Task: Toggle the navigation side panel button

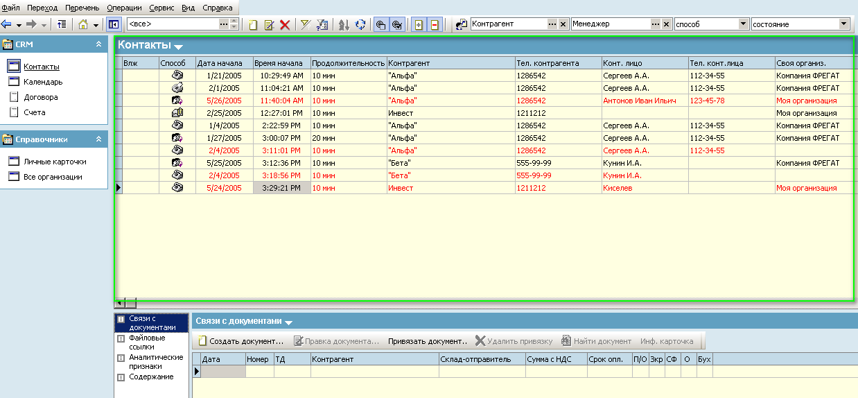Action: click(114, 24)
